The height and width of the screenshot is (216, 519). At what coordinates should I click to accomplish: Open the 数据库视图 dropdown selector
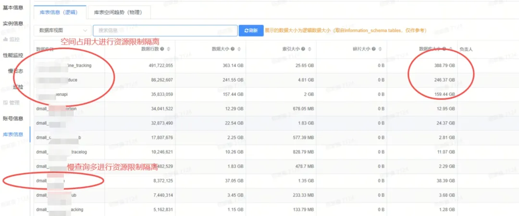click(x=62, y=31)
